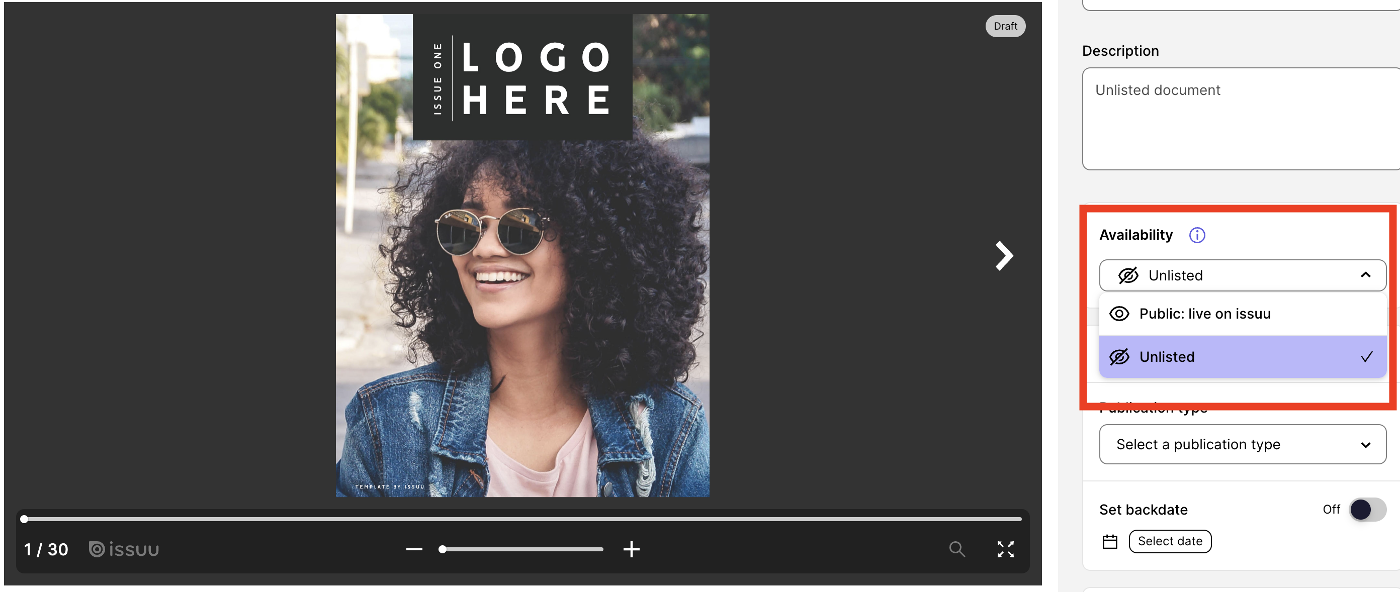Enter fullscreen mode in the viewer
Screen dimensions: 1400x592
[x=1005, y=549]
